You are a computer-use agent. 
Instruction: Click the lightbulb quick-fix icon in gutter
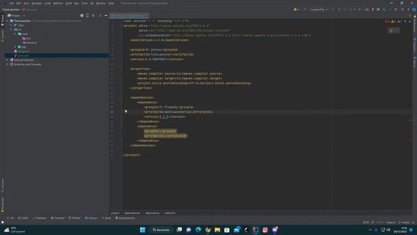(x=126, y=112)
